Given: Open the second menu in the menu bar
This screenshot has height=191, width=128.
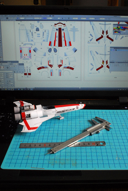Looking at the screenshot, I should [6, 16].
